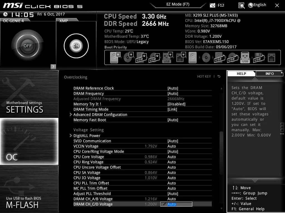Switch to the HELP tab

(x=241, y=73)
